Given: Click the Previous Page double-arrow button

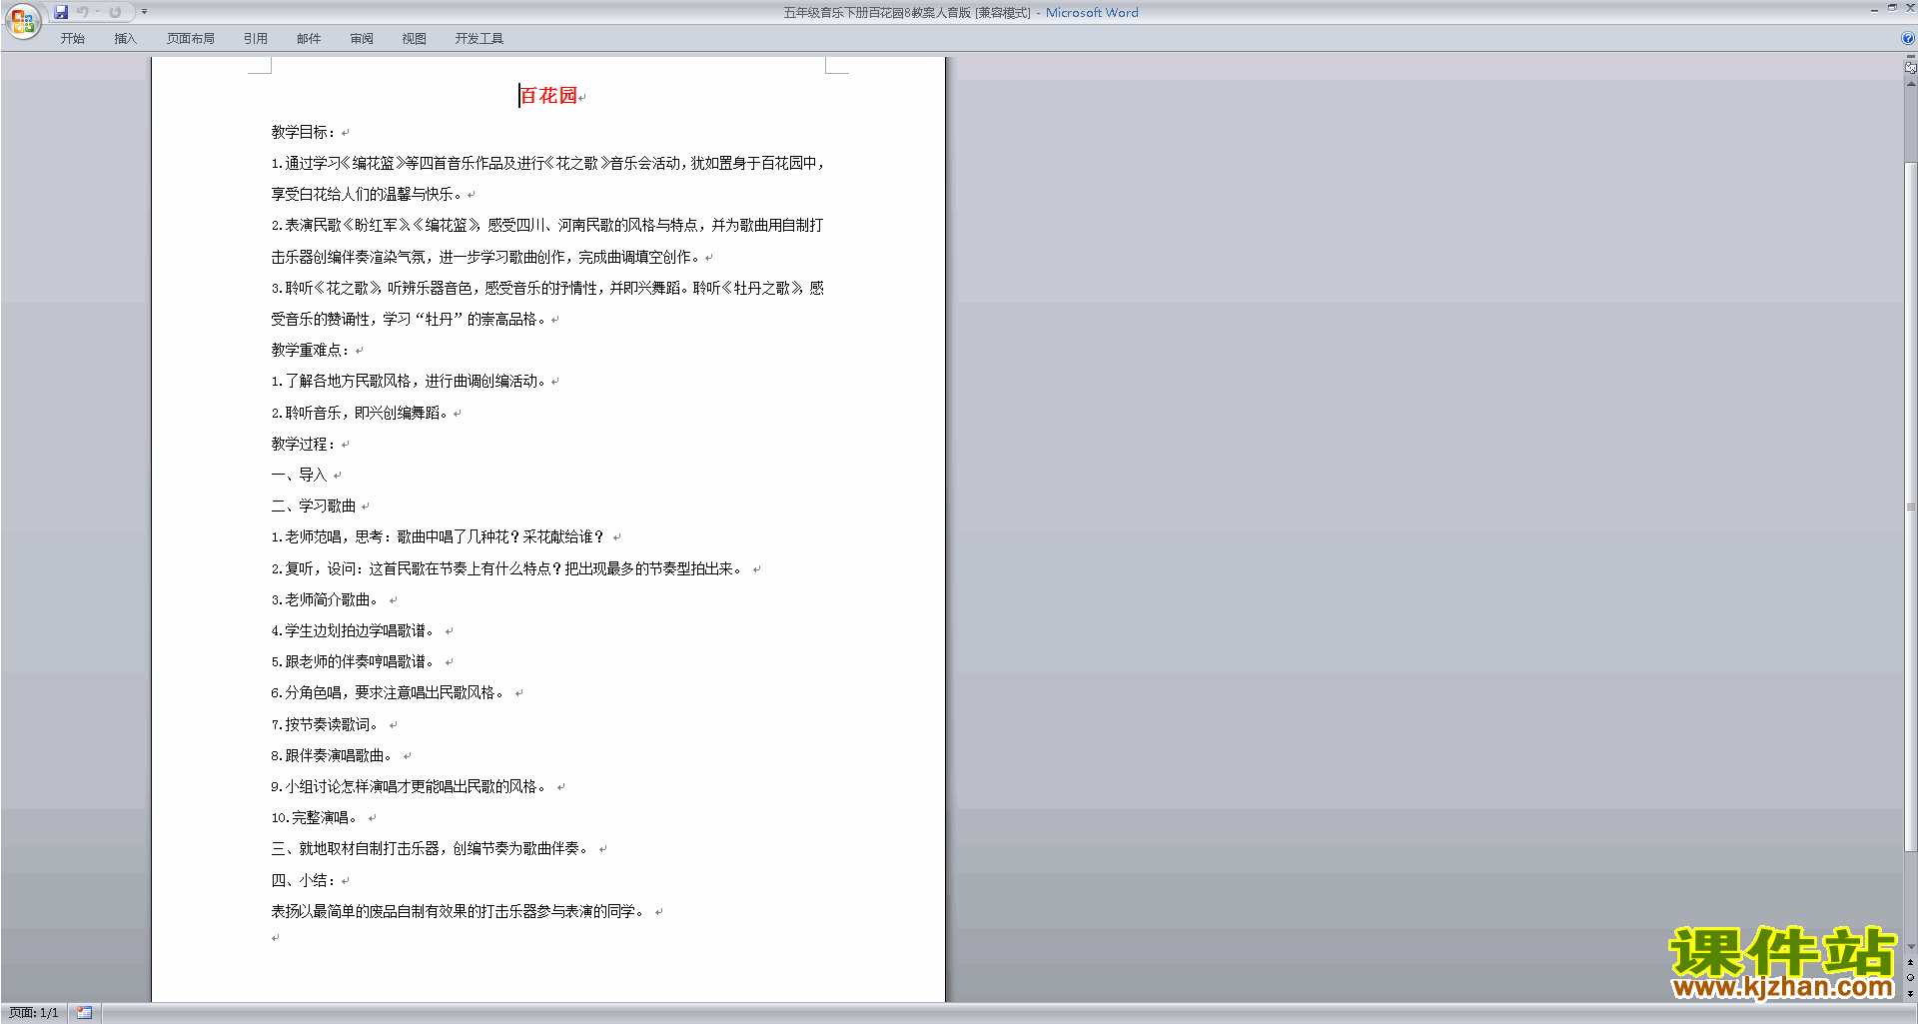Looking at the screenshot, I should (1910, 962).
